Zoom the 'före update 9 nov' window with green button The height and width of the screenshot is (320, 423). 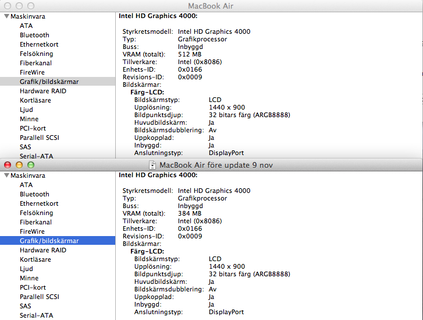tap(31, 165)
